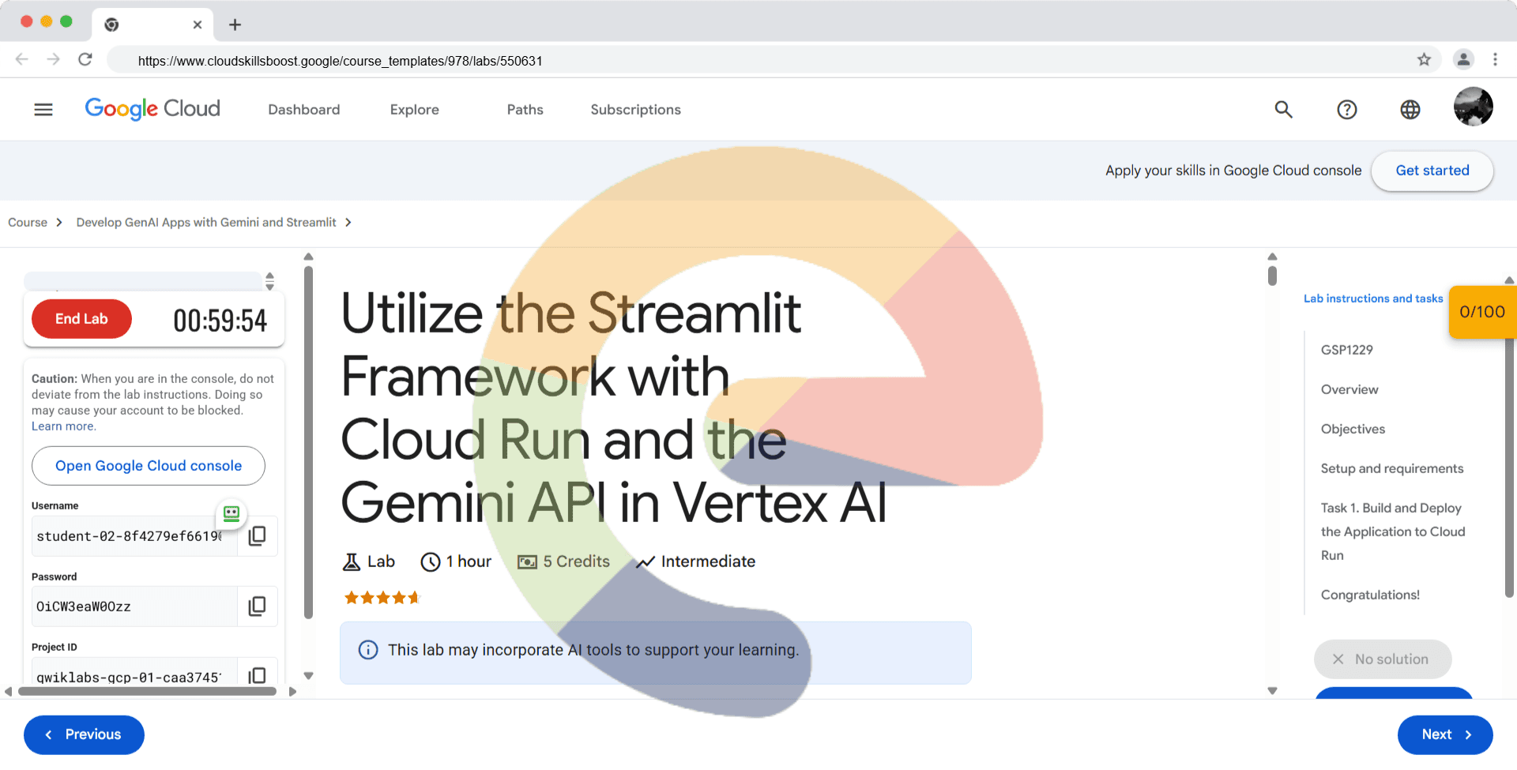Image resolution: width=1517 pixels, height=770 pixels.
Task: Click the Course breadcrumb link
Action: tap(28, 223)
